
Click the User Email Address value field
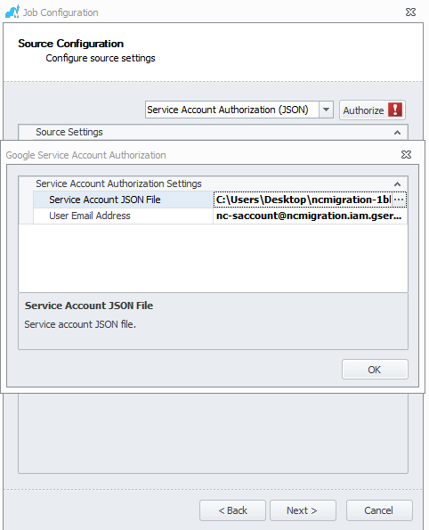pyautogui.click(x=310, y=216)
